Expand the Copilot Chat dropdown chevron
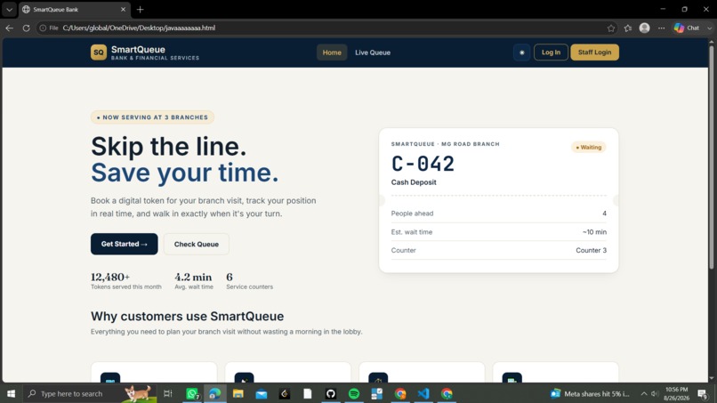 coord(709,28)
